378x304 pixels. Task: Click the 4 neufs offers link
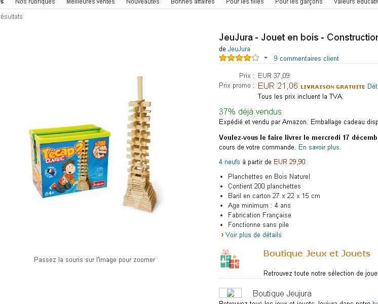point(229,162)
